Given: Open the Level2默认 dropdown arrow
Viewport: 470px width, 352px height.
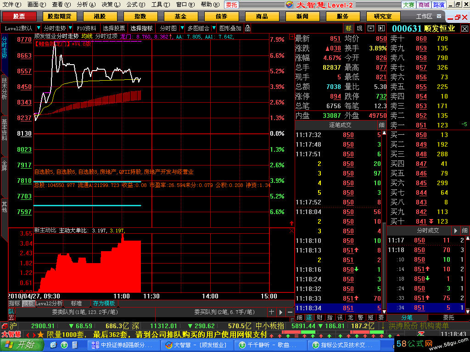Looking at the screenshot, I should (x=39, y=28).
